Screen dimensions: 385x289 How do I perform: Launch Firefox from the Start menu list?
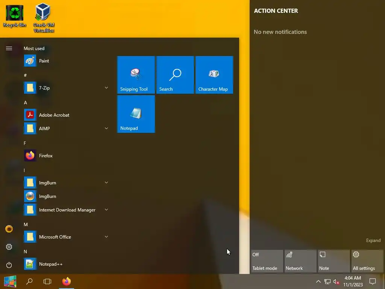[66, 155]
